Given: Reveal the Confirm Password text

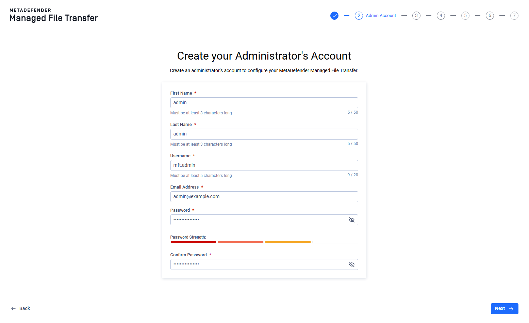Looking at the screenshot, I should point(352,264).
